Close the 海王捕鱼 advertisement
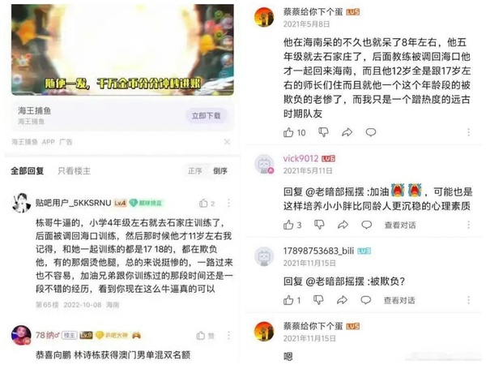Viewport: 486px width, 365px height. 227,142
